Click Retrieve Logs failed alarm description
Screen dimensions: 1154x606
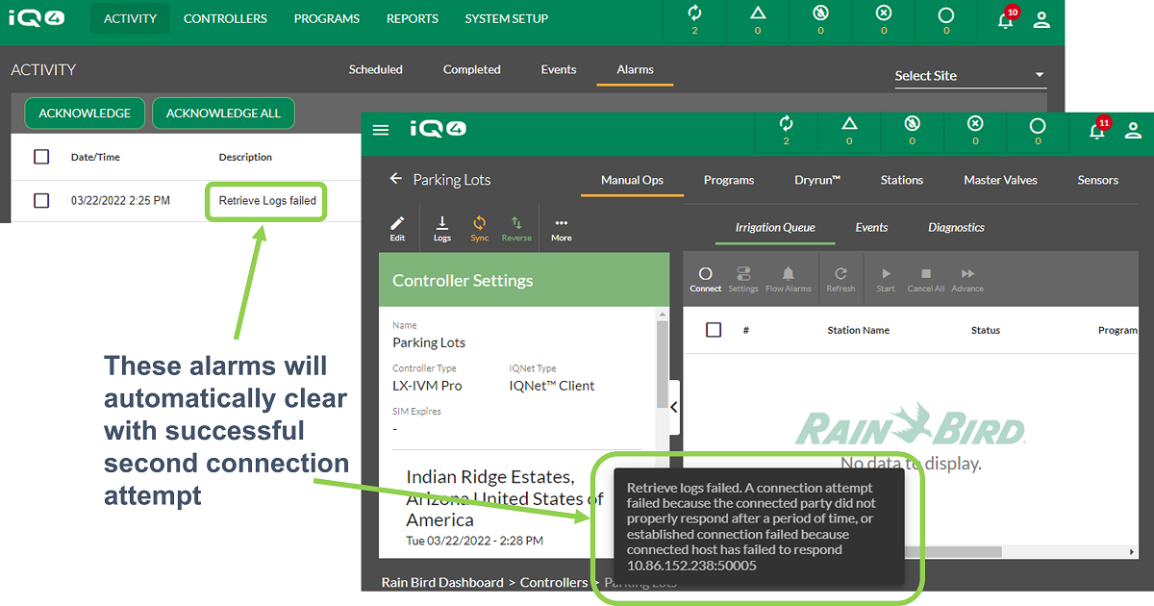267,201
